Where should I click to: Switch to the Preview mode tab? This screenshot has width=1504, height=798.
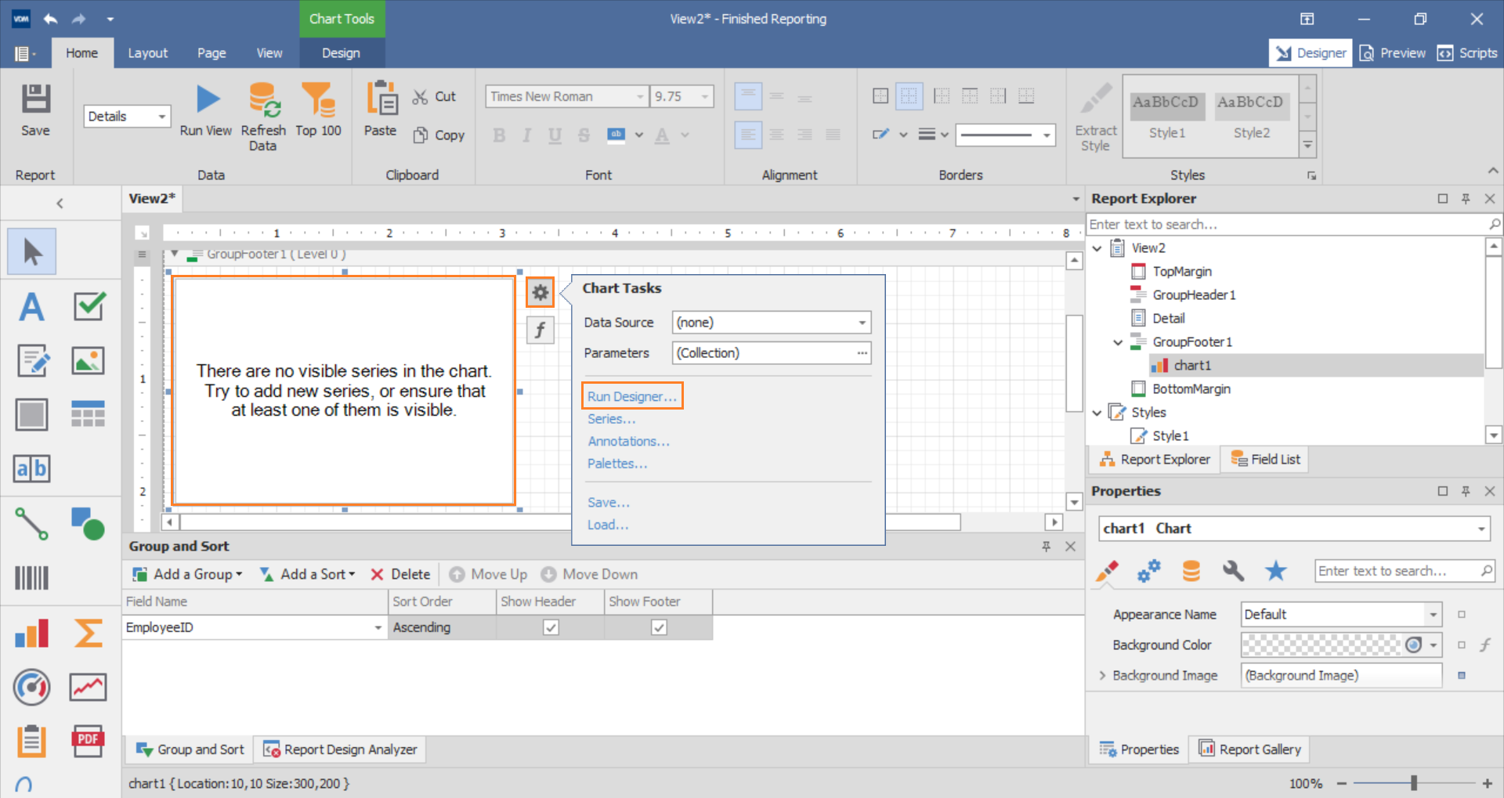pyautogui.click(x=1393, y=53)
